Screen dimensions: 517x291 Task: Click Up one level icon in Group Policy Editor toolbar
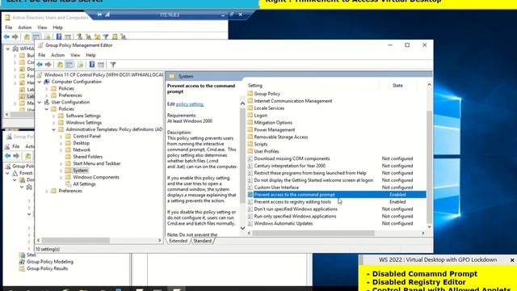click(60, 65)
